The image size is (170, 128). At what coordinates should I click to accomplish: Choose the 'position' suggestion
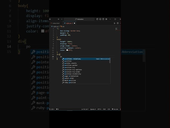(x=86, y=61)
